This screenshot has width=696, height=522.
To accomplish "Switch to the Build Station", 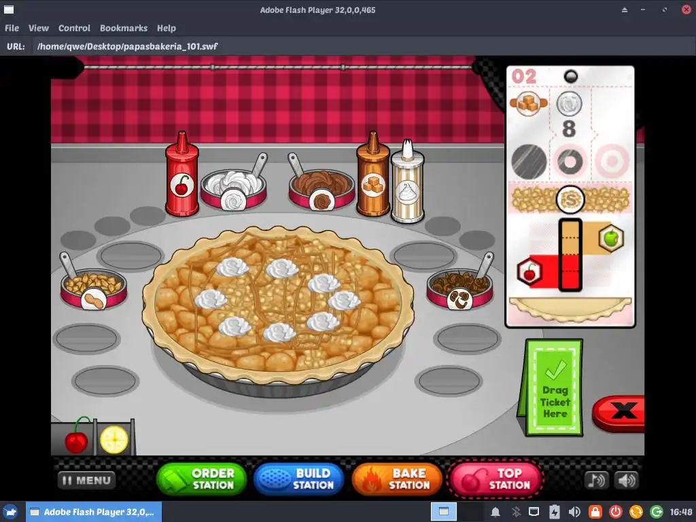I will tap(299, 479).
